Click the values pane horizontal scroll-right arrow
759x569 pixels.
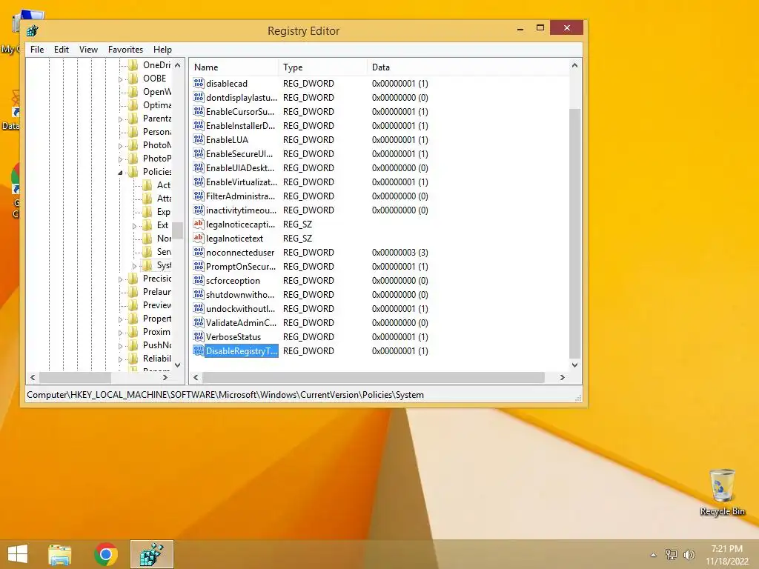(x=562, y=377)
